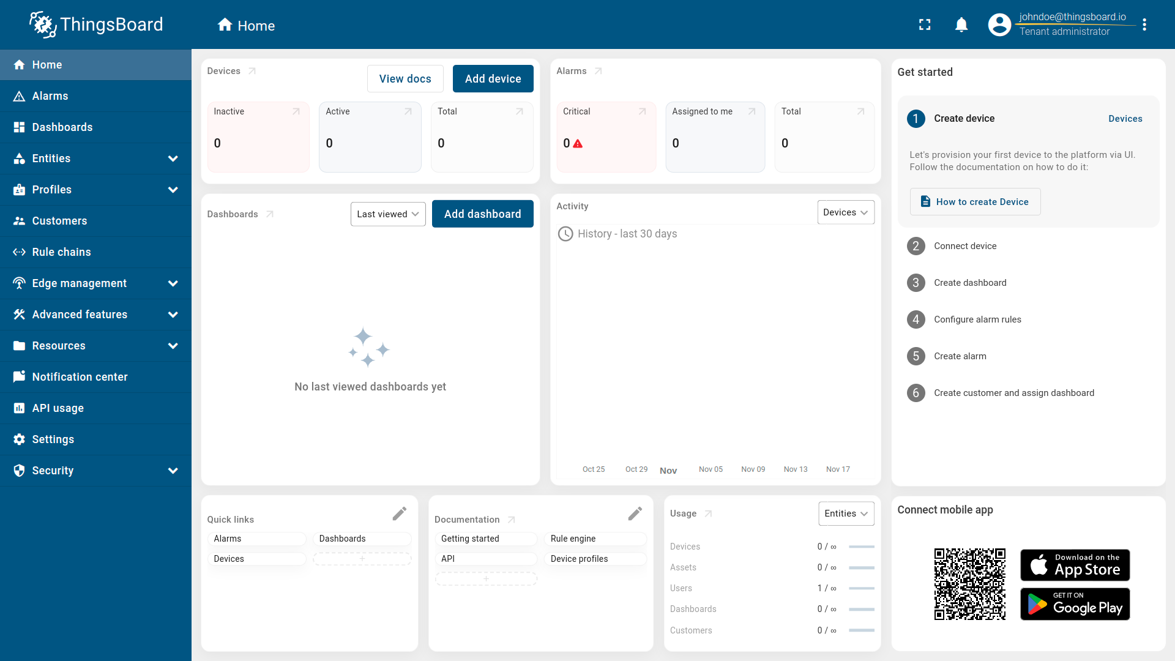Open Usage widget arrow link icon

click(x=708, y=513)
